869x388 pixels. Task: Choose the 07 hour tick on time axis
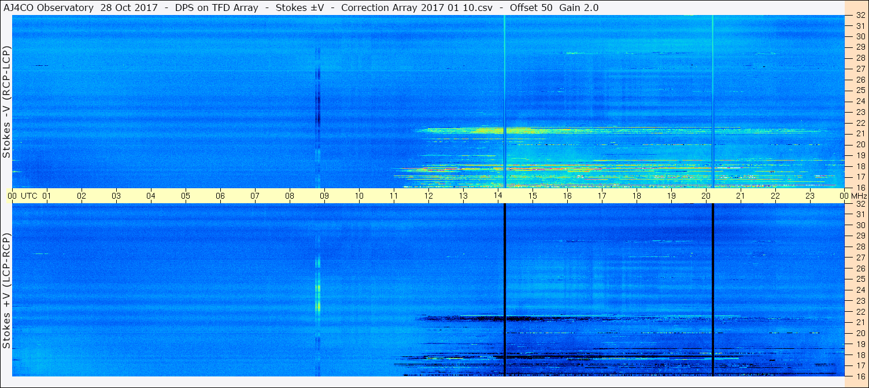255,196
